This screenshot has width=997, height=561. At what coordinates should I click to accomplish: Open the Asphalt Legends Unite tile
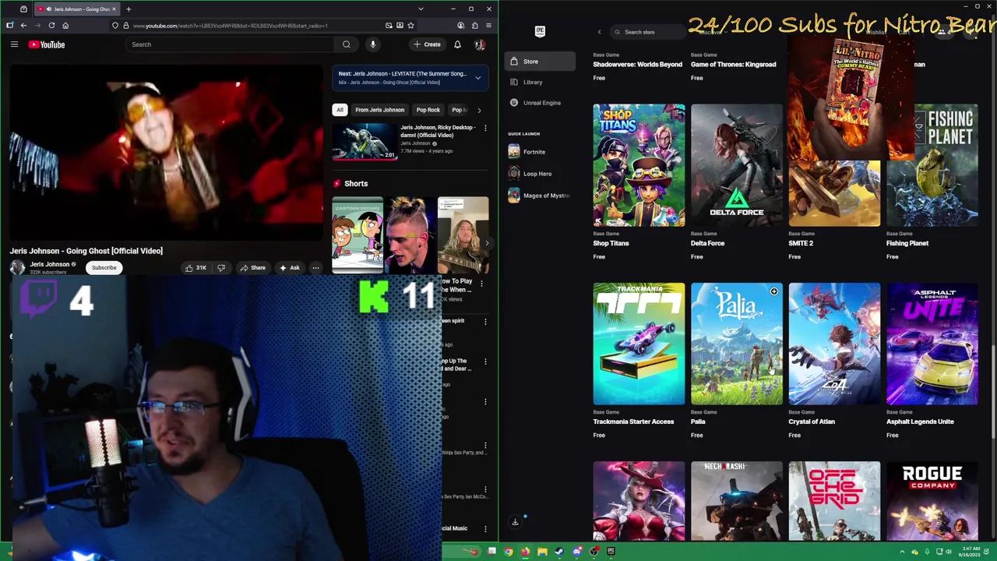coord(932,344)
